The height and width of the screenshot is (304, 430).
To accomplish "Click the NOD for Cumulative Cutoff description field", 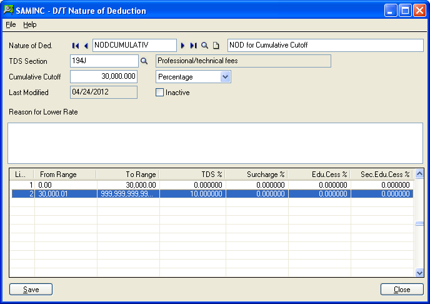I will [x=325, y=45].
